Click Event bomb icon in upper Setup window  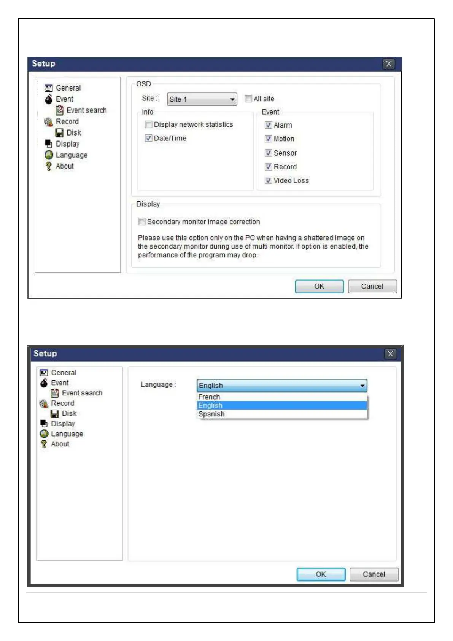(48, 99)
